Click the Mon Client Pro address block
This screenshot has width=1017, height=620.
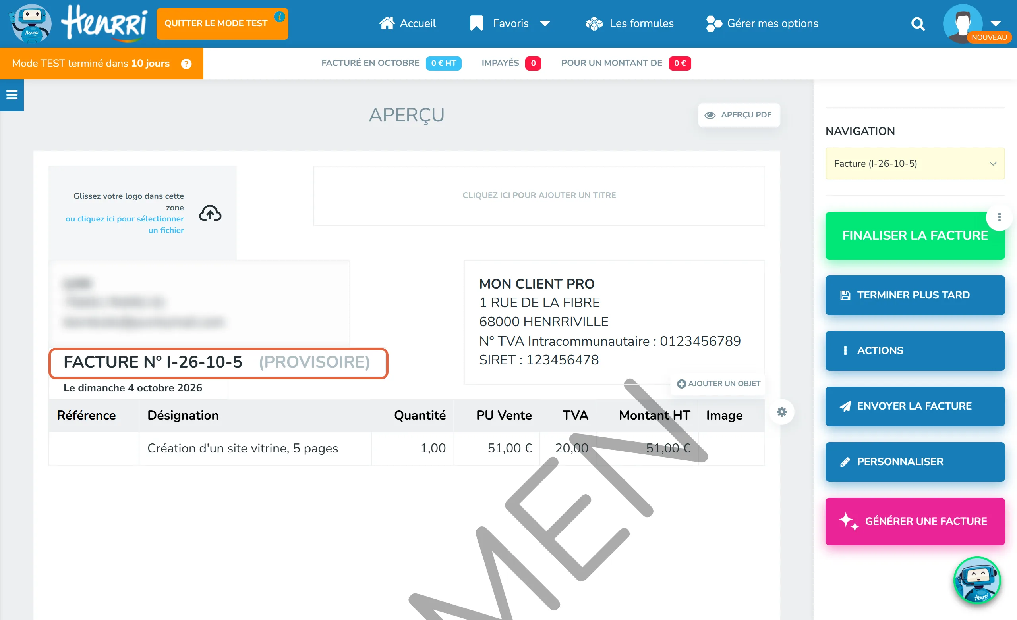[x=614, y=322]
